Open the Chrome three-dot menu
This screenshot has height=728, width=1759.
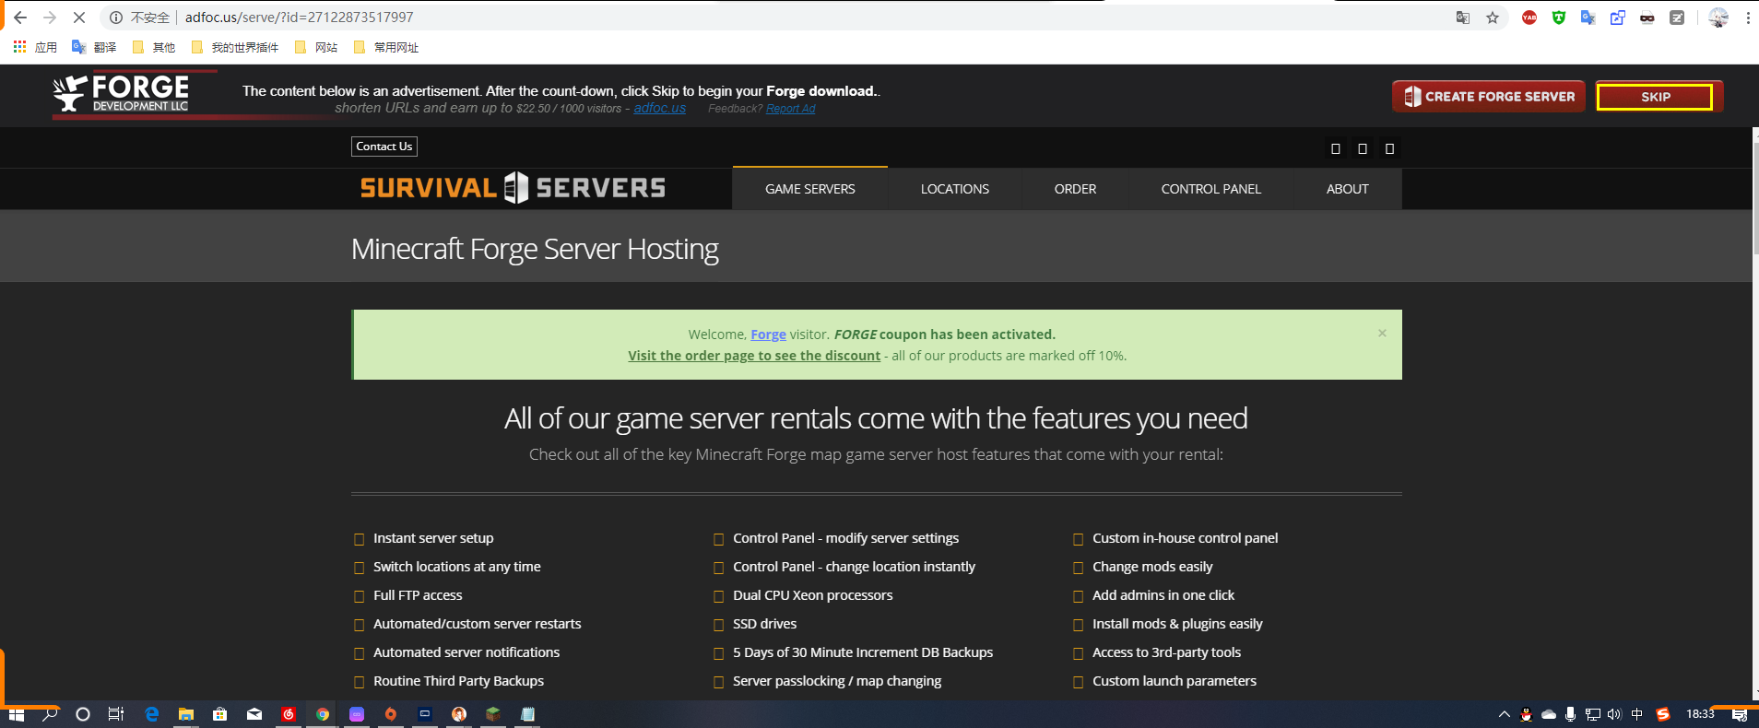click(1748, 18)
